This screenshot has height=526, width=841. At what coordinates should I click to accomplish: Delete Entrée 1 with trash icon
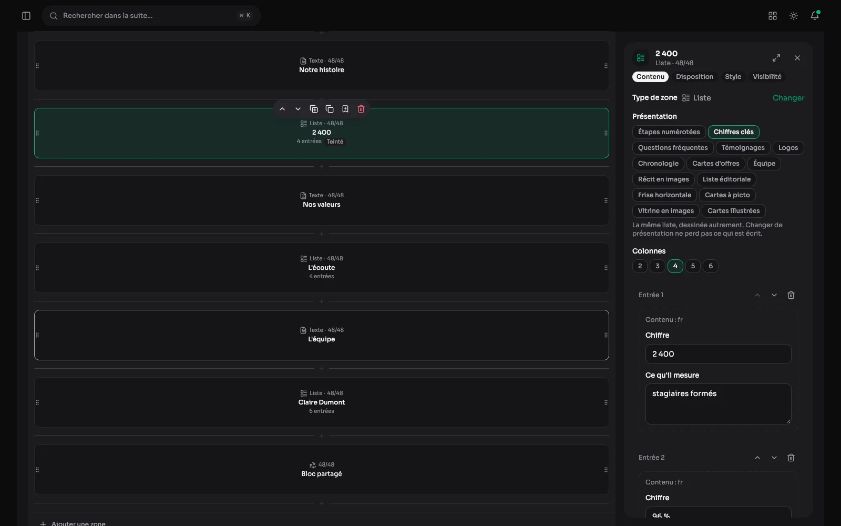[791, 295]
